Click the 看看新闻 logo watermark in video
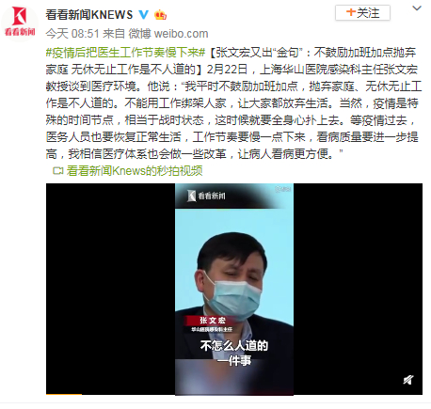 [x=206, y=196]
